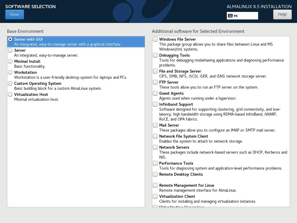The width and height of the screenshot is (297, 223).
Task: Enable the Performance Tools checkbox
Action: point(155,163)
